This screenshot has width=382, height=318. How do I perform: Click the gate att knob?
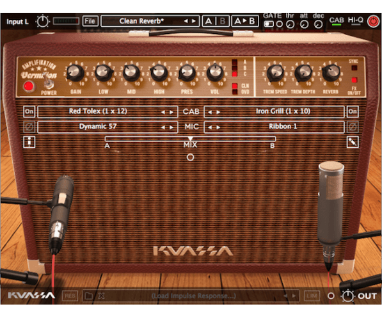tap(305, 24)
